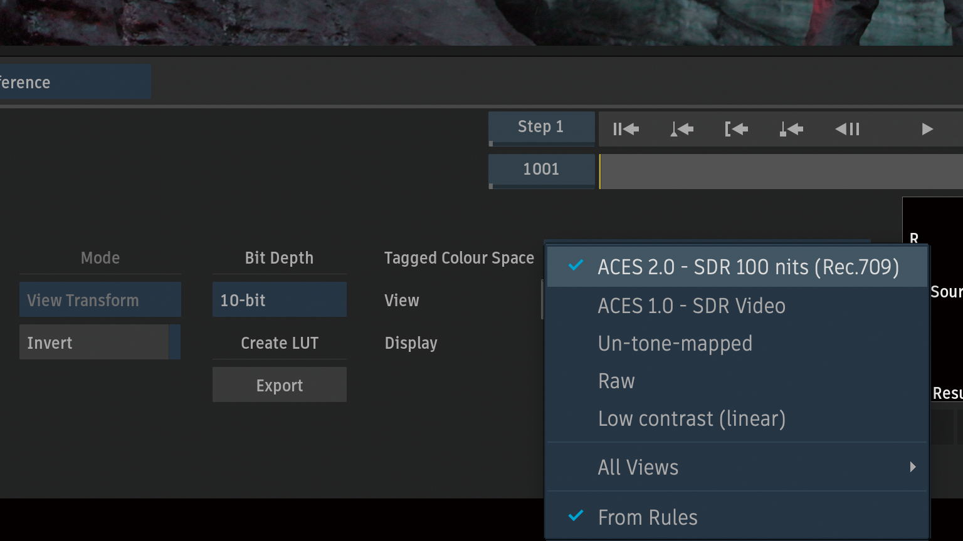Click the Create LUT label
The width and height of the screenshot is (963, 541).
(280, 343)
